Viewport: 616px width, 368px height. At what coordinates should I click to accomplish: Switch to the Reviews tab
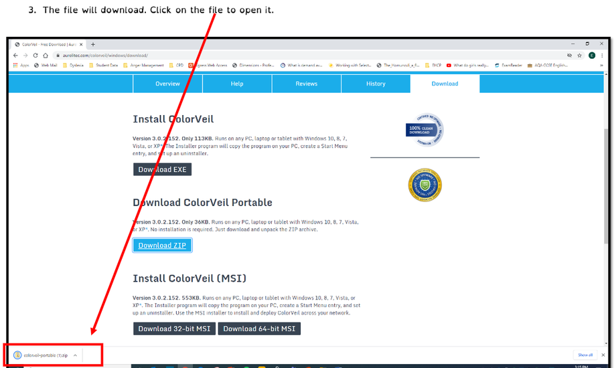click(307, 84)
